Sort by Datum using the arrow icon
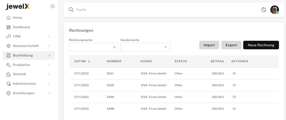286x120 pixels. (89, 61)
